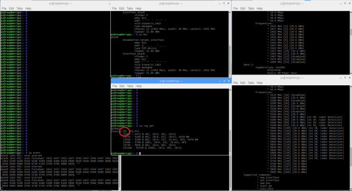The width and height of the screenshot is (352, 191).
Task: Click the 'iw dev' command line
Action: [x=129, y=35]
